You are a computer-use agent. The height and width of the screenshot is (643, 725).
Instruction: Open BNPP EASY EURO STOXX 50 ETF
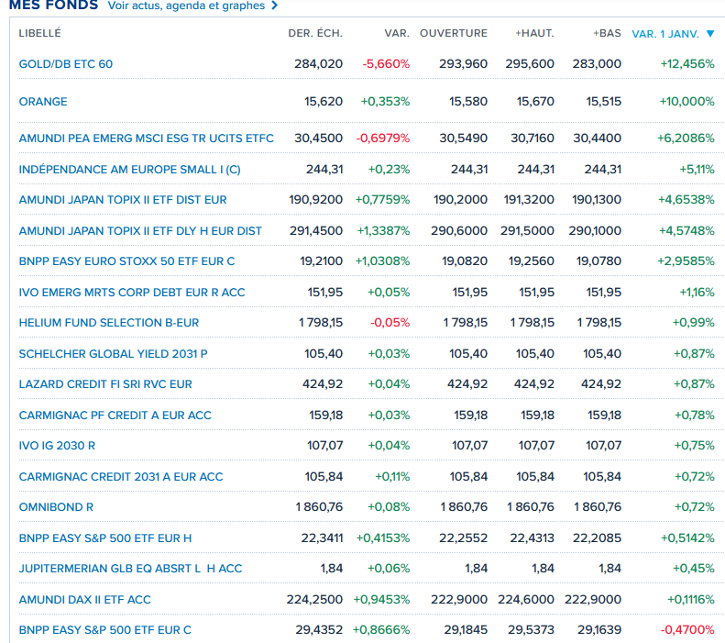pos(126,261)
